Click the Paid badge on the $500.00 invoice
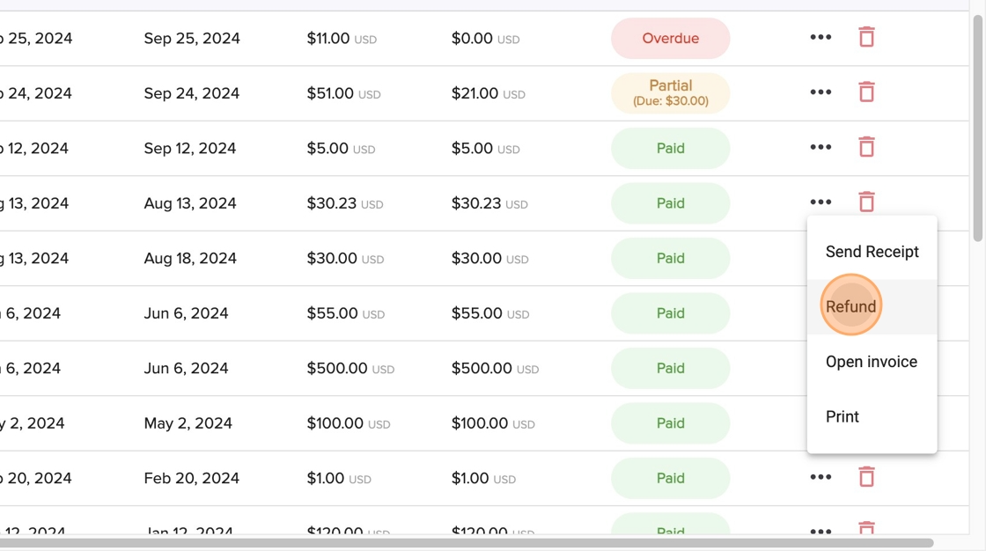986x551 pixels. [670, 368]
